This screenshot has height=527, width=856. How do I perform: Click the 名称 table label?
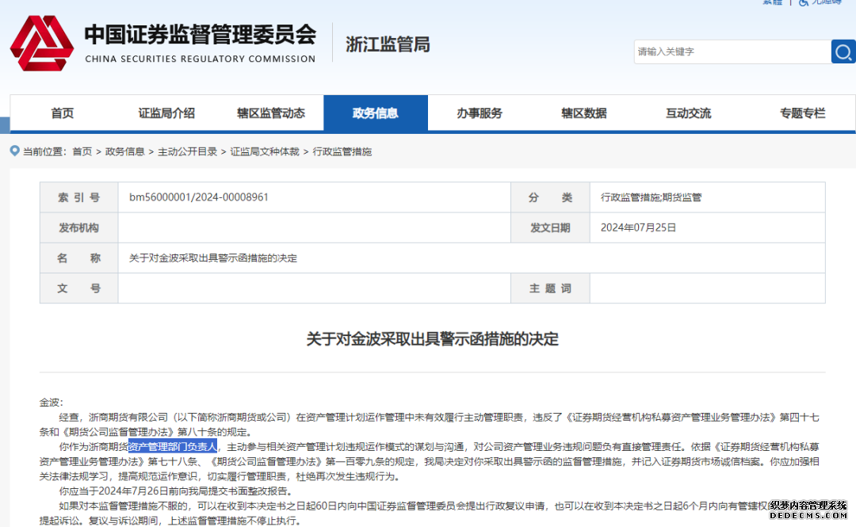(x=79, y=258)
